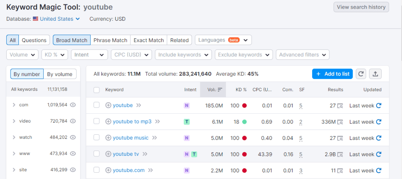
Task: Click the United States flag icon
Action: 36,19
